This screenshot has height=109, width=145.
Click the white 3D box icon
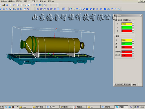click(70, 9)
